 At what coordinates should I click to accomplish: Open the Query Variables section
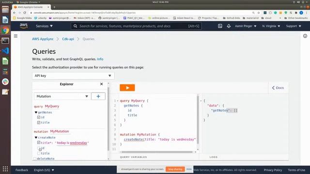coord(133,157)
